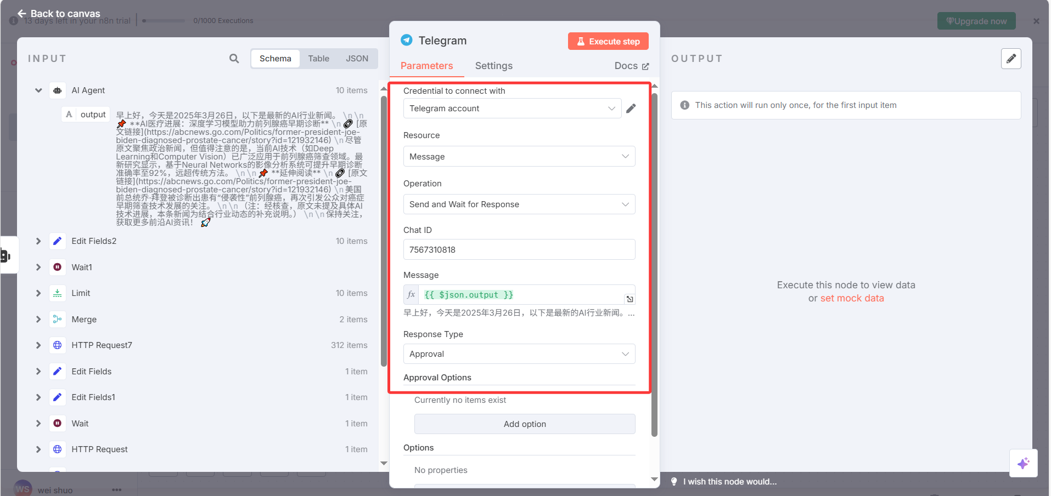Click the "2 items" count for Merge

pyautogui.click(x=353, y=320)
